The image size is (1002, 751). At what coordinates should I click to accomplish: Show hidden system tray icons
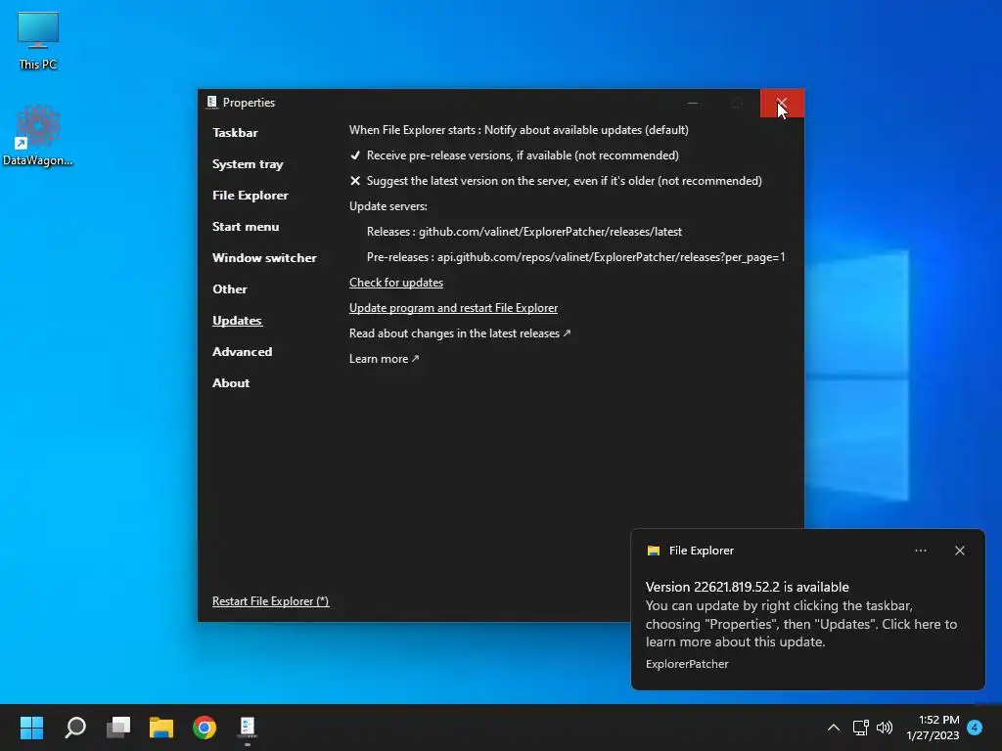[x=834, y=728]
